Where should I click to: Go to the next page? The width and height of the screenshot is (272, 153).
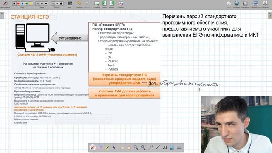[x=112, y=3]
